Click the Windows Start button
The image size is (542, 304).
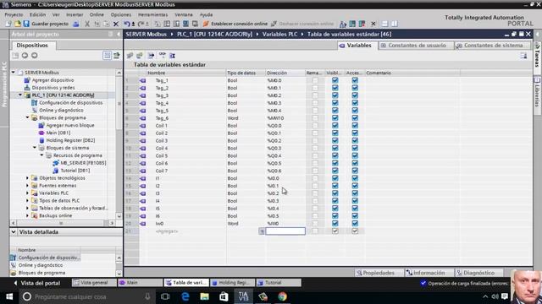tap(9, 296)
